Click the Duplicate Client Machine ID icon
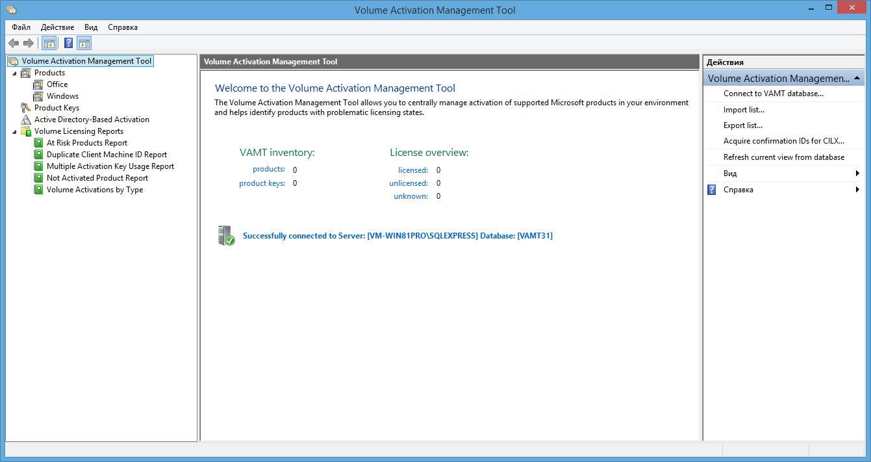Viewport: 871px width, 462px height. (38, 155)
